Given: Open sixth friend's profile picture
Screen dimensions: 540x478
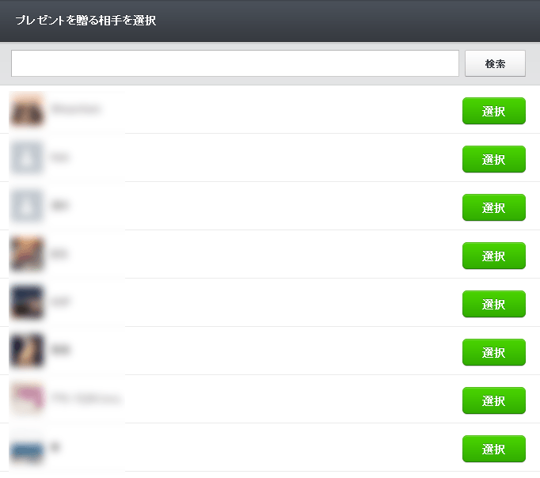Looking at the screenshot, I should point(27,351).
